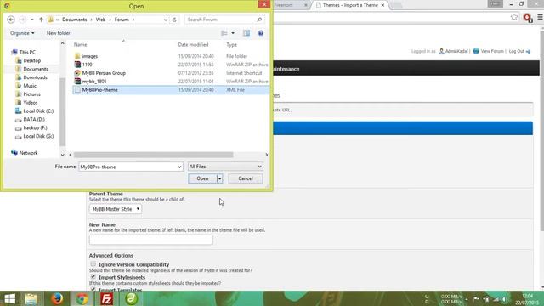Image resolution: width=544 pixels, height=306 pixels.
Task: Launch Firefox from taskbar
Action: tap(57, 298)
